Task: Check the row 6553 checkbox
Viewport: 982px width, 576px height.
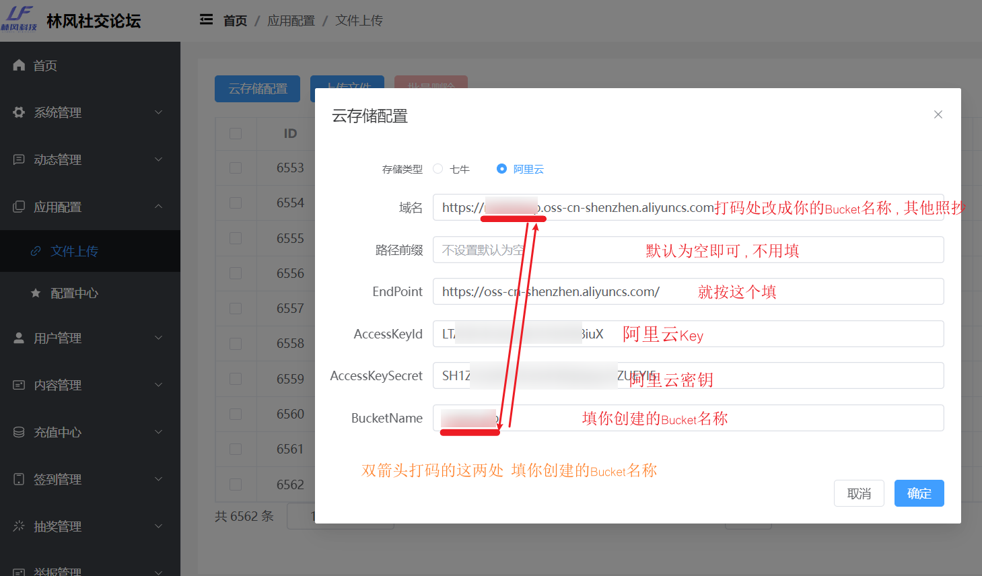Action: pos(236,168)
